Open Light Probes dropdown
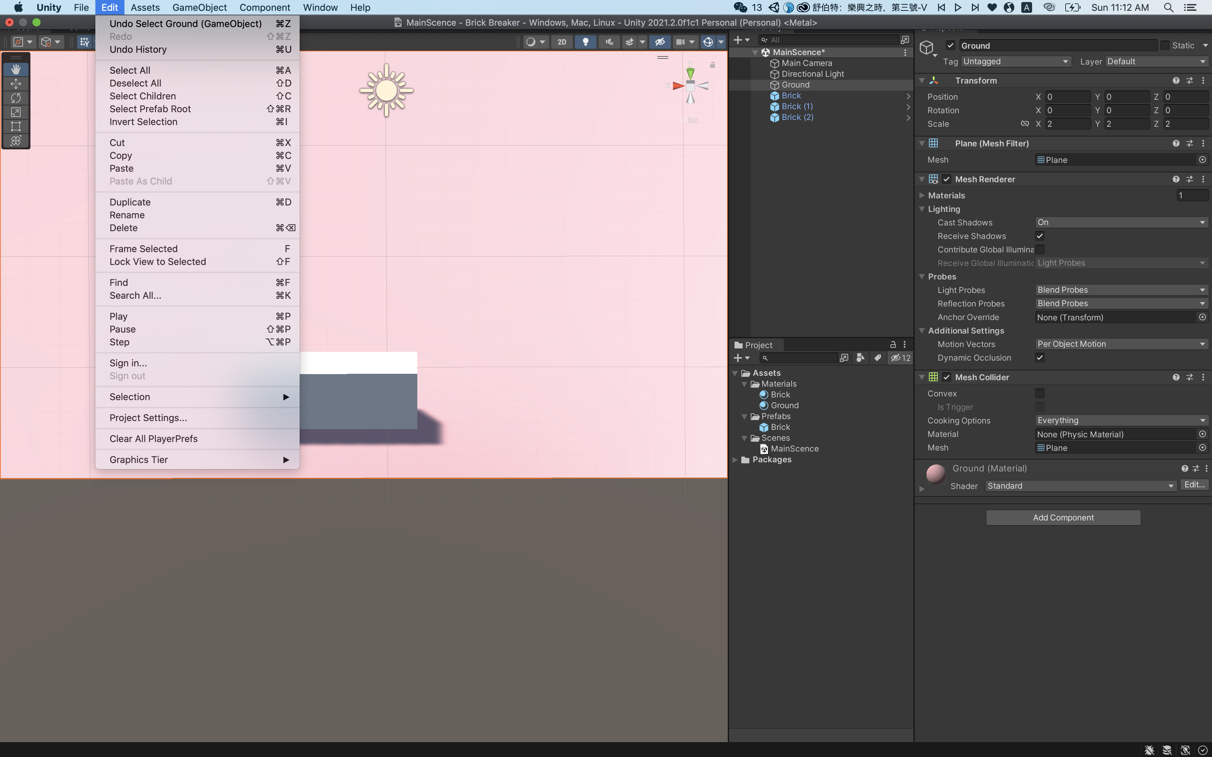 click(1121, 290)
